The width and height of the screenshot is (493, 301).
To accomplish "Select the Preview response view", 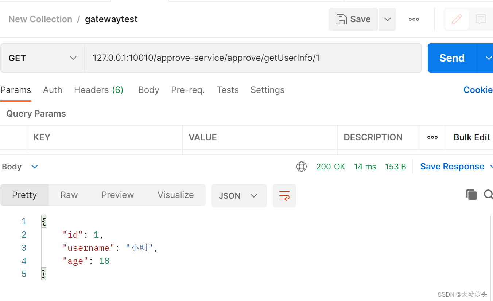I will coord(117,195).
